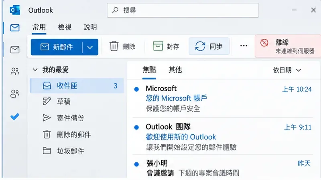Click the 刪除 trash toolbar button
Screen dimensions: 321x180
(122, 46)
